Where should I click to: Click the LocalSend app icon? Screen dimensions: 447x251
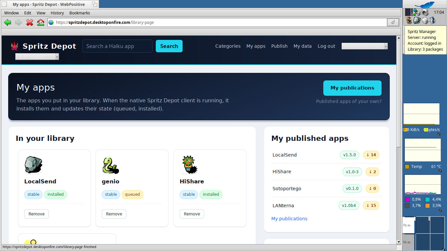(33, 165)
